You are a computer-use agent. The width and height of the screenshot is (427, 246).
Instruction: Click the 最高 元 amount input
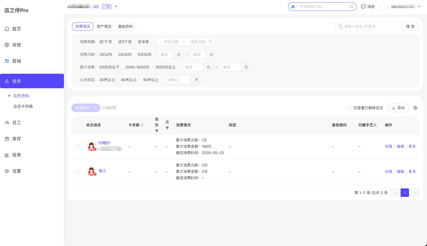tap(230, 67)
